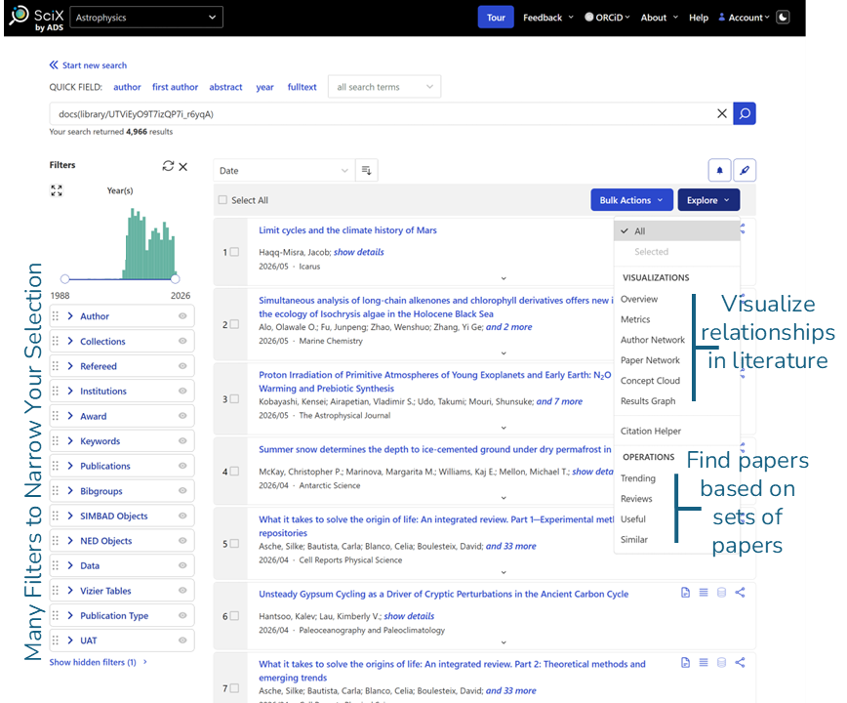Choose Concept Cloud in Explore menu
Image resolution: width=847 pixels, height=703 pixels.
[650, 381]
